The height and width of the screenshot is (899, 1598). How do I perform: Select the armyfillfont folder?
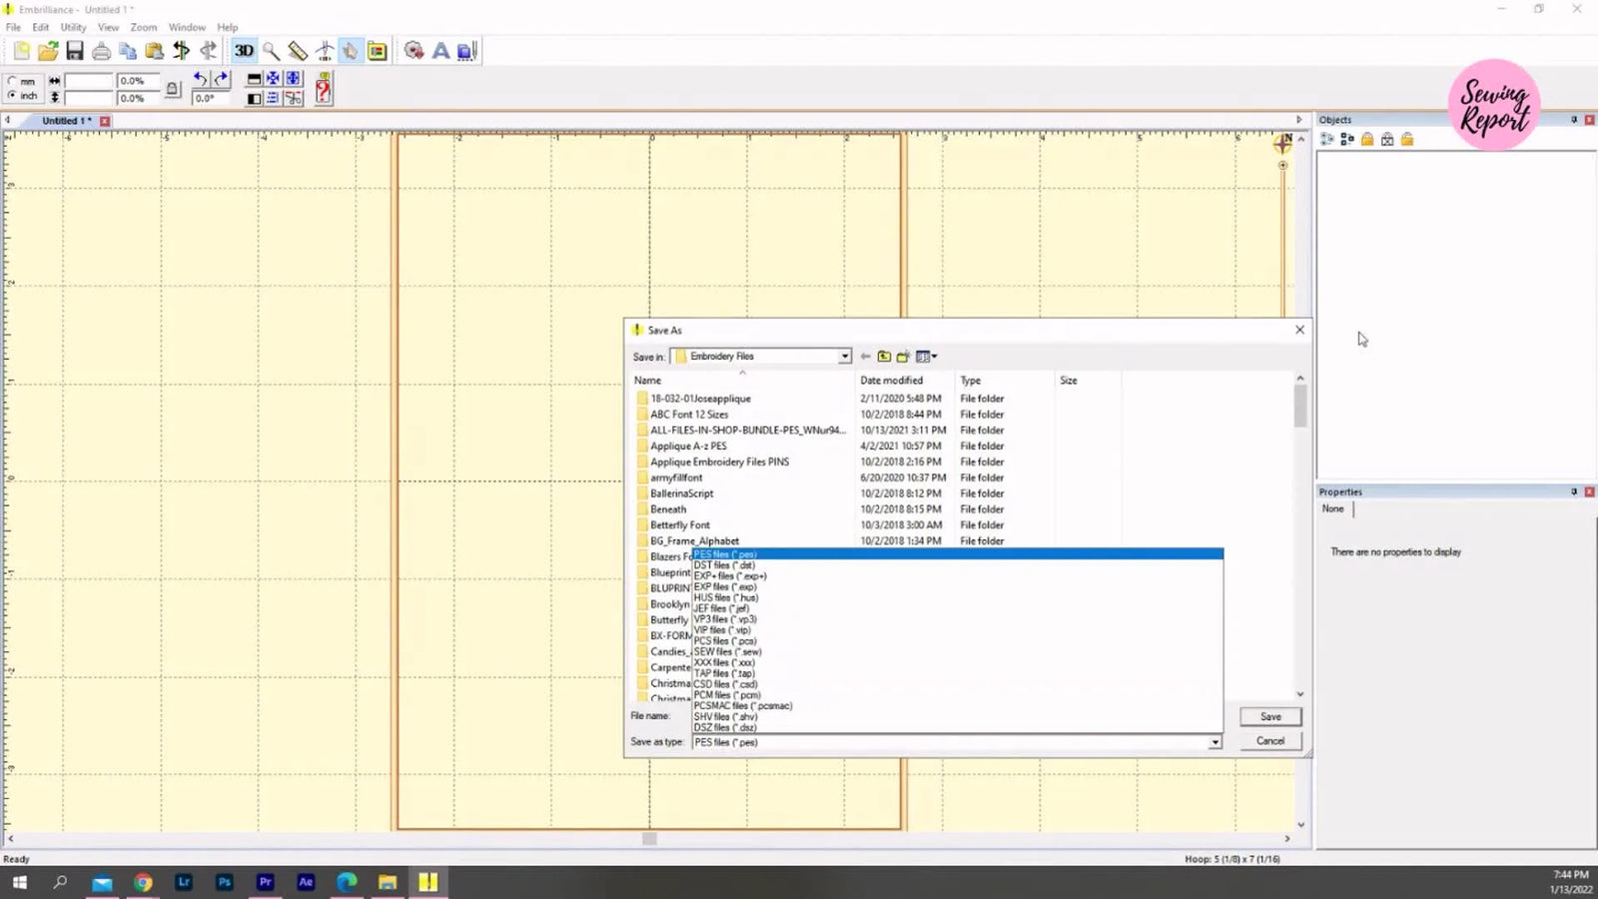[676, 477]
